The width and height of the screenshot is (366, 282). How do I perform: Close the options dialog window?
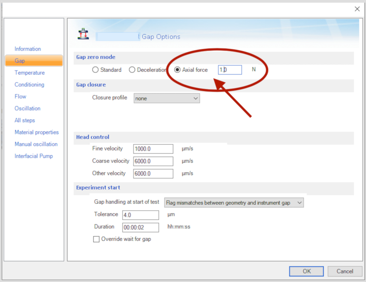click(357, 9)
